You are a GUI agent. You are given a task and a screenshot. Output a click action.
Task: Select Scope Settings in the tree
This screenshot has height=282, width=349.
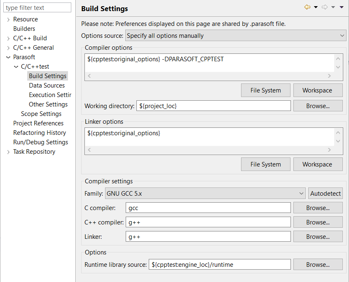coord(41,114)
